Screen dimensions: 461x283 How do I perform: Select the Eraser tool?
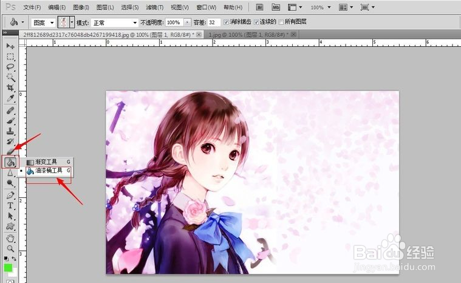point(10,151)
